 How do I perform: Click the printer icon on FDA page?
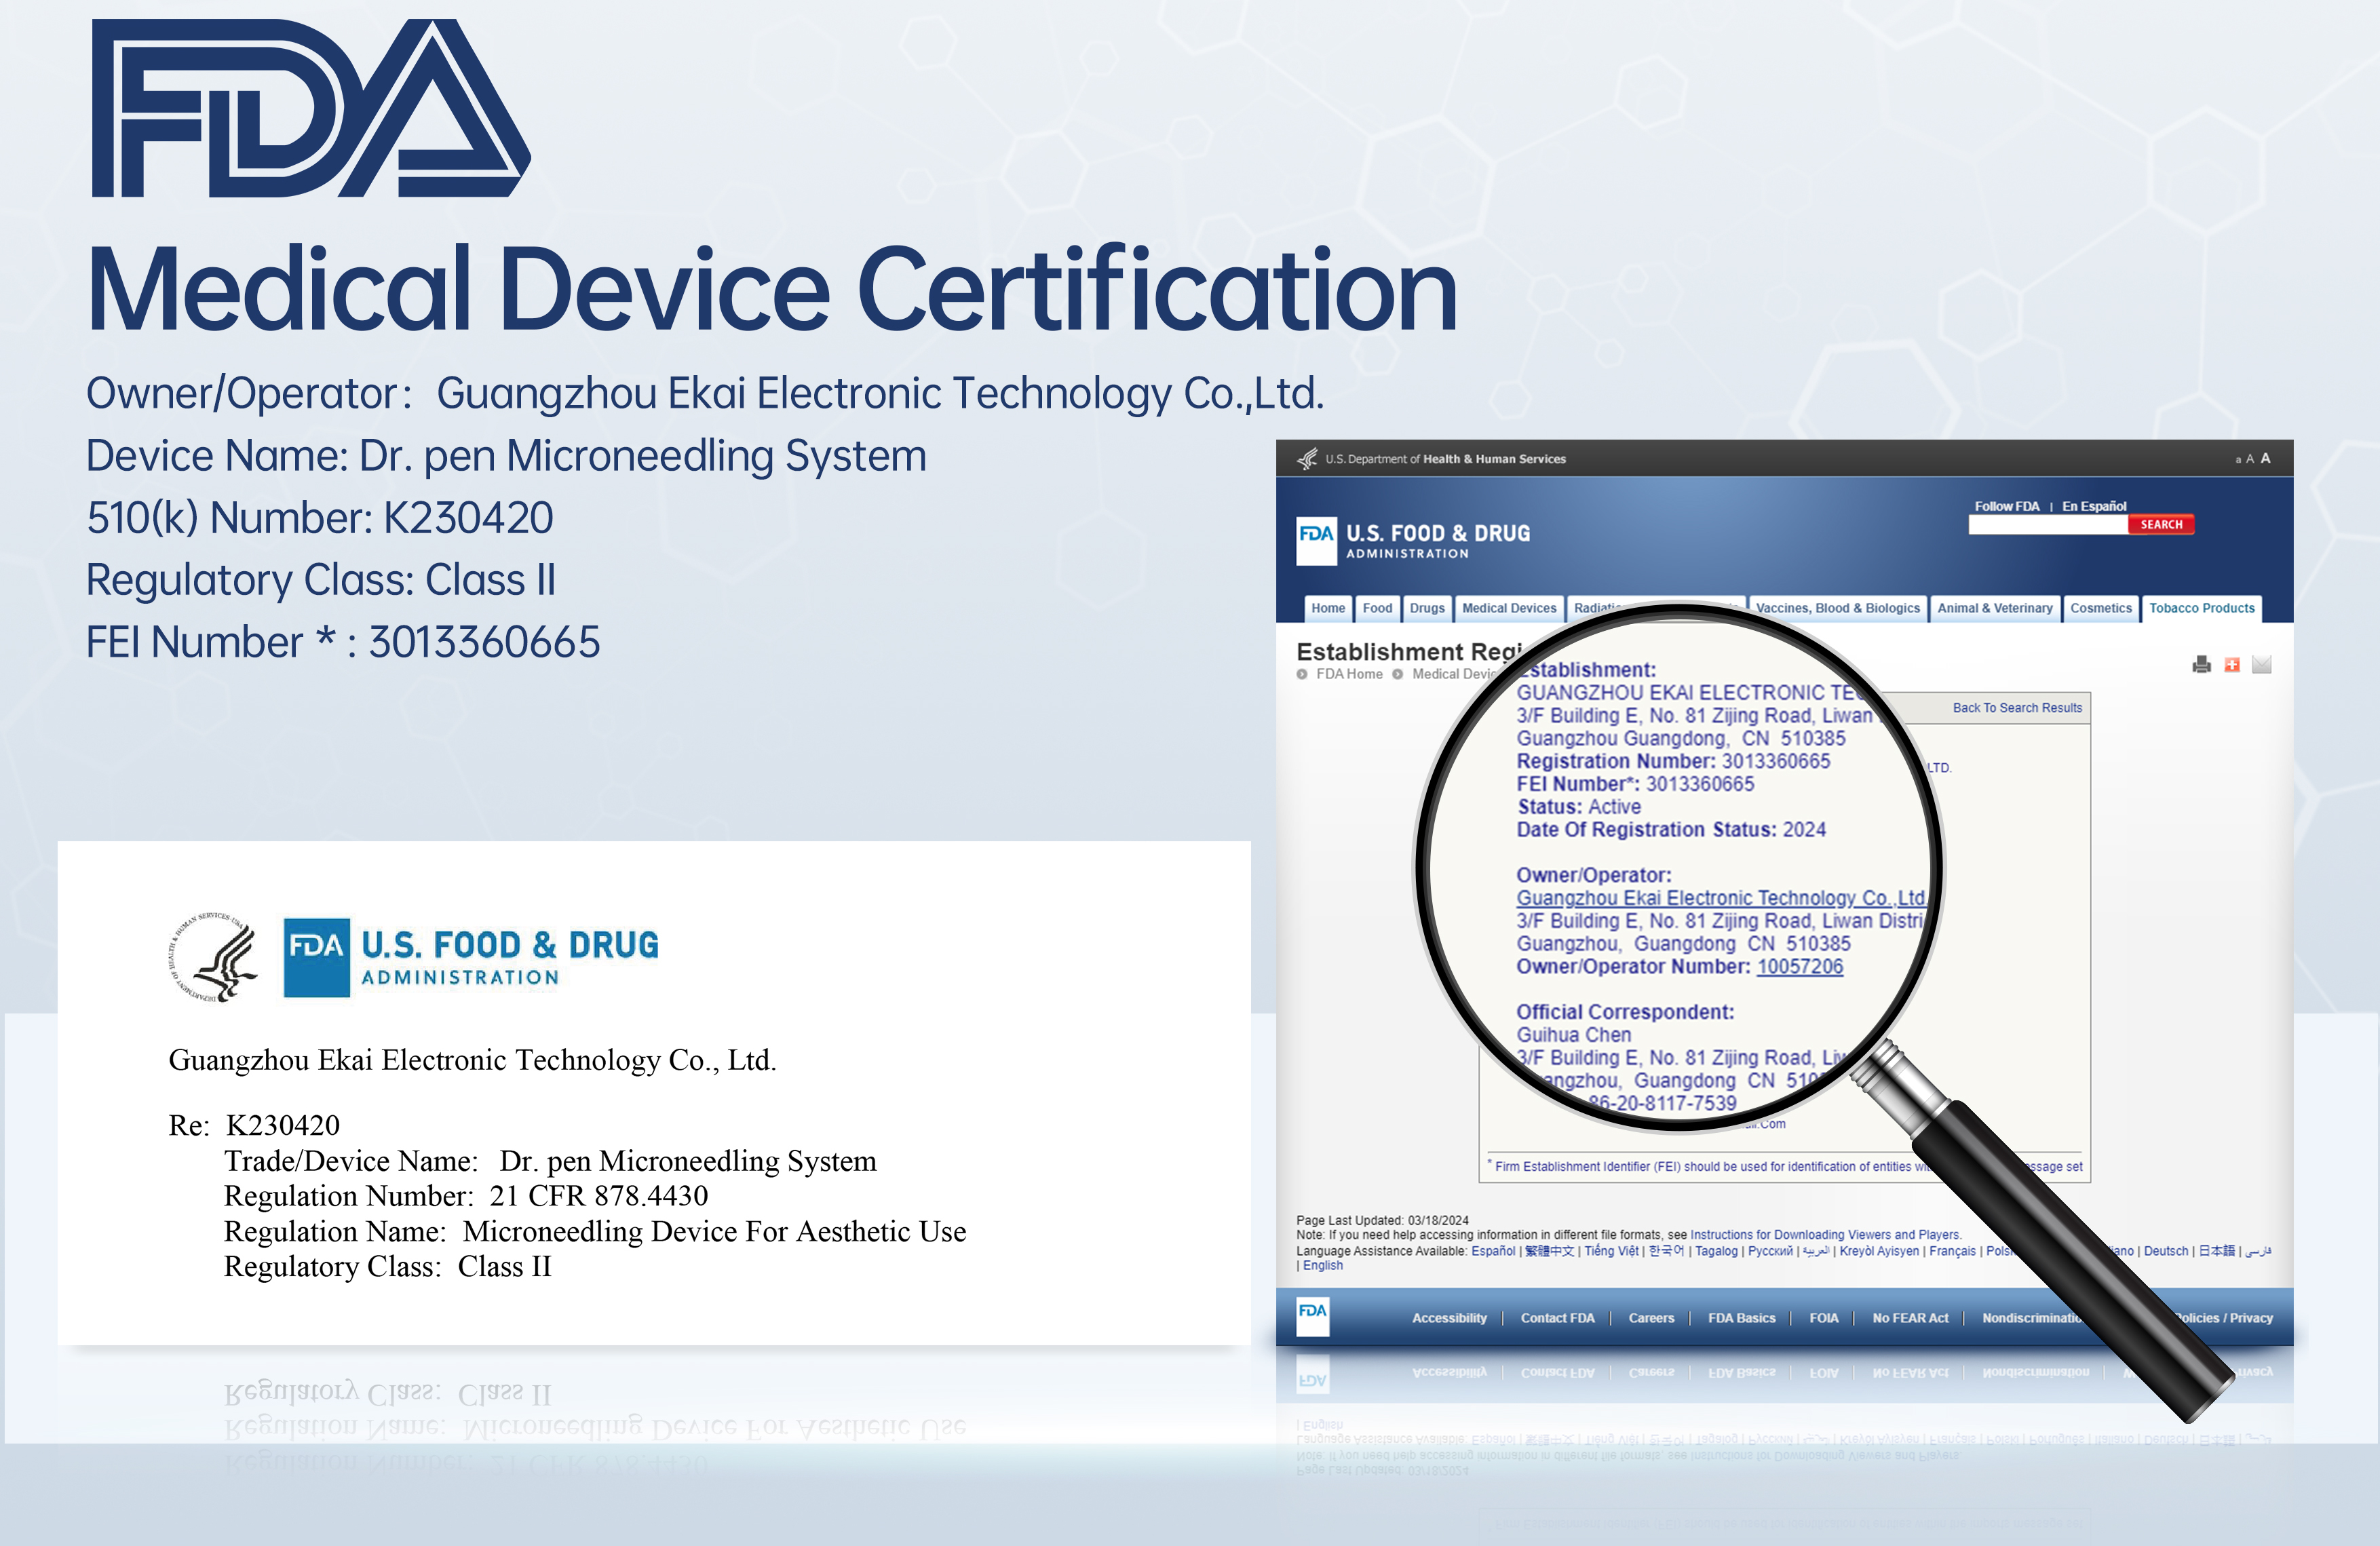pyautogui.click(x=2201, y=664)
